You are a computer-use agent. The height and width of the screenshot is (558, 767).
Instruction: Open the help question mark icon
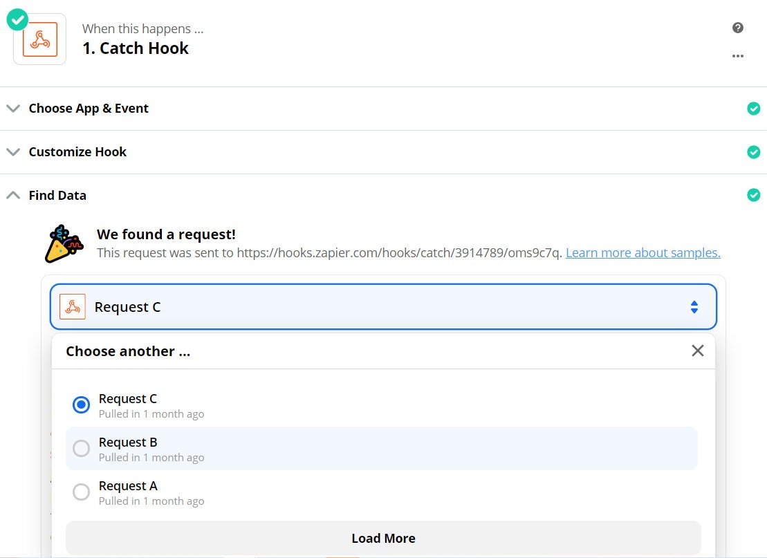[738, 28]
